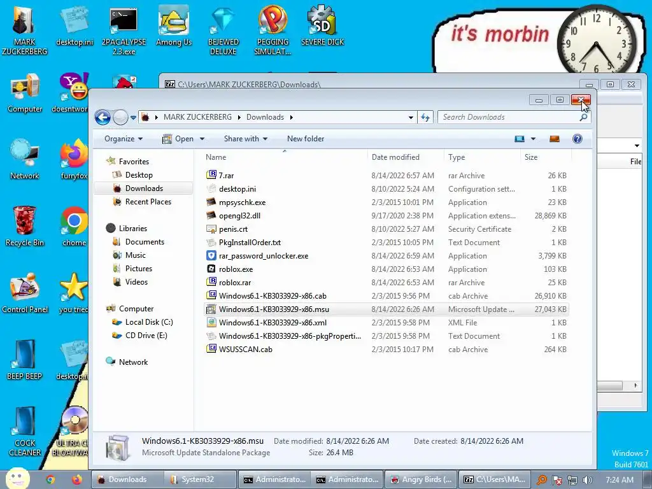Select Recent Places in sidebar
This screenshot has height=489, width=652.
148,202
